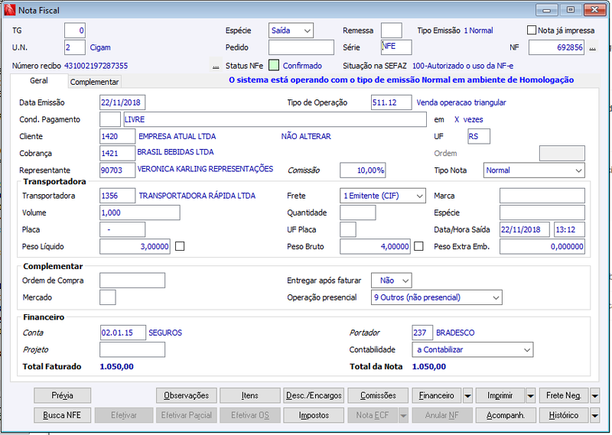Image resolution: width=612 pixels, height=435 pixels.
Task: Open the arrow menu beside Histórico button
Action: [594, 415]
